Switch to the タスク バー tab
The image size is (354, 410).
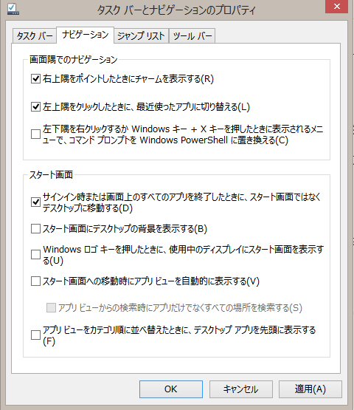tap(35, 35)
